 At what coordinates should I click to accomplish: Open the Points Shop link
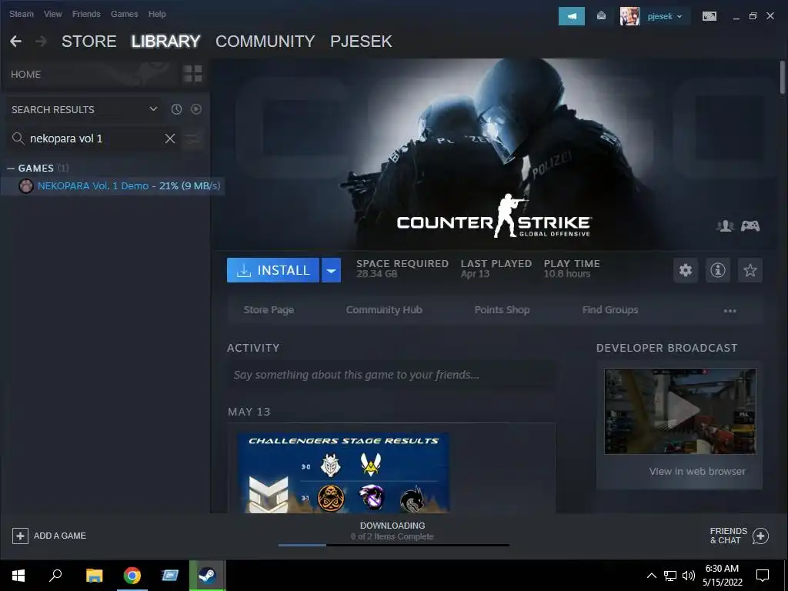[502, 310]
